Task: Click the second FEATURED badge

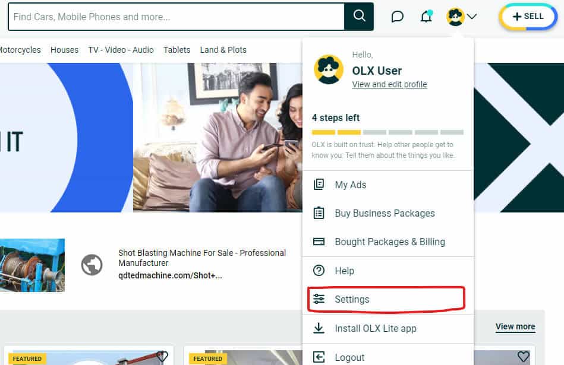Action: coord(207,358)
